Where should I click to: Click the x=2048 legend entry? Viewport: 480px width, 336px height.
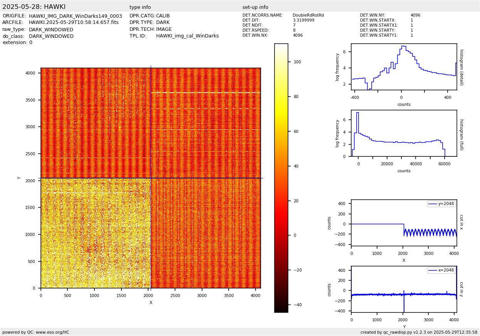point(441,270)
